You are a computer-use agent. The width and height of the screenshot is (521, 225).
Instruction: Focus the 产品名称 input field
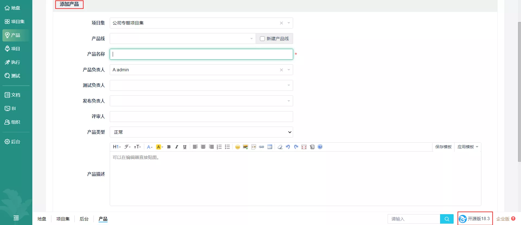click(201, 54)
